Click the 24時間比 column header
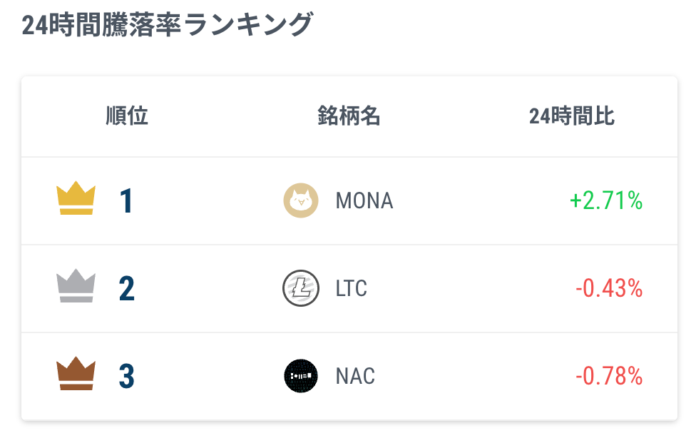This screenshot has height=448, width=696. coord(572,116)
